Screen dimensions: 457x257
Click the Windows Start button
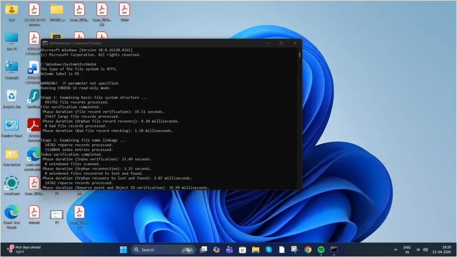point(123,249)
